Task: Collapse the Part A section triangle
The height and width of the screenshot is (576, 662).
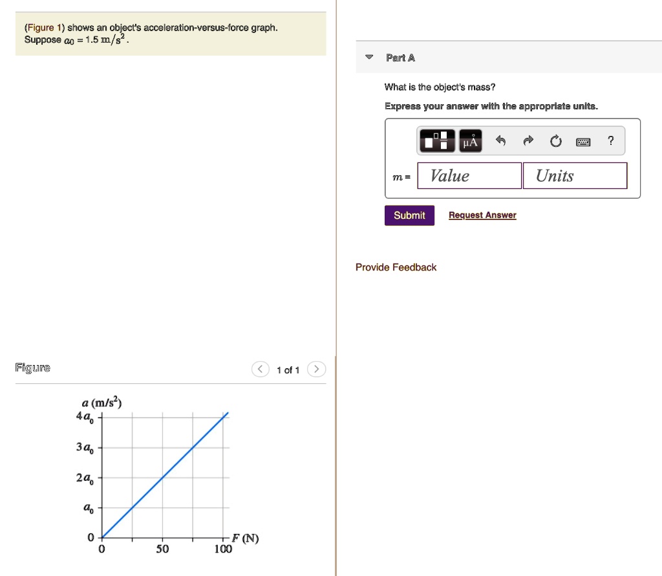Action: pyautogui.click(x=368, y=57)
